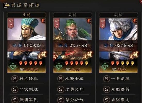Click 蜀 faction badge on 关羽 card
142x103 pixels.
pyautogui.click(x=59, y=66)
